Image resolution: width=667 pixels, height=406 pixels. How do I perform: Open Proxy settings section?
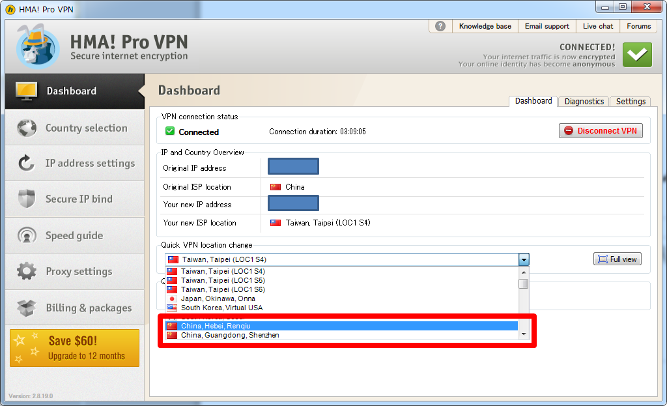point(75,272)
